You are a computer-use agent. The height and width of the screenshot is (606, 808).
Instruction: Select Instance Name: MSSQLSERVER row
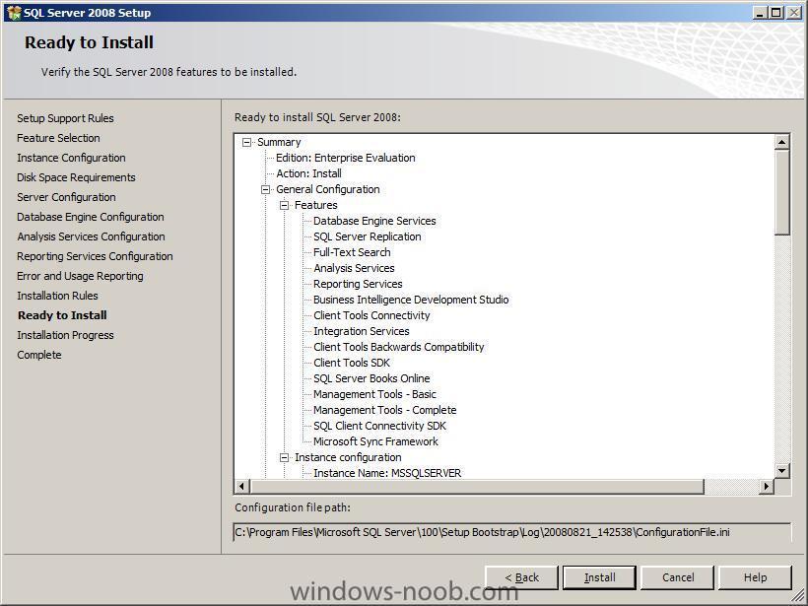[x=387, y=473]
